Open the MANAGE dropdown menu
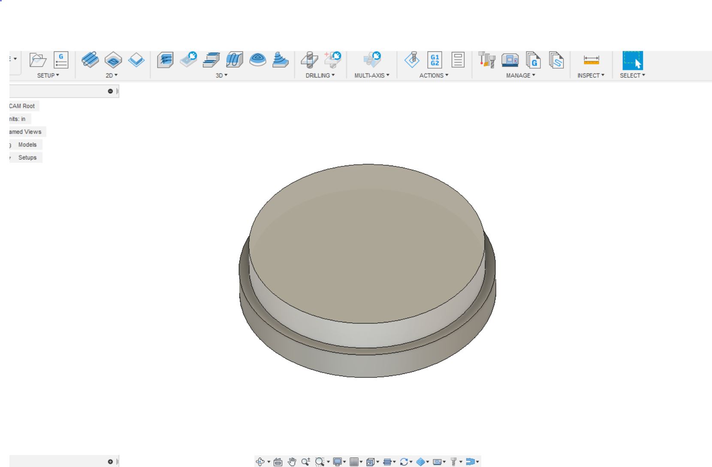The width and height of the screenshot is (712, 467). 520,75
